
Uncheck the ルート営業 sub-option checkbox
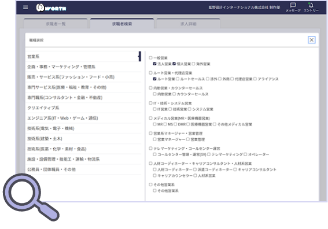(154, 79)
